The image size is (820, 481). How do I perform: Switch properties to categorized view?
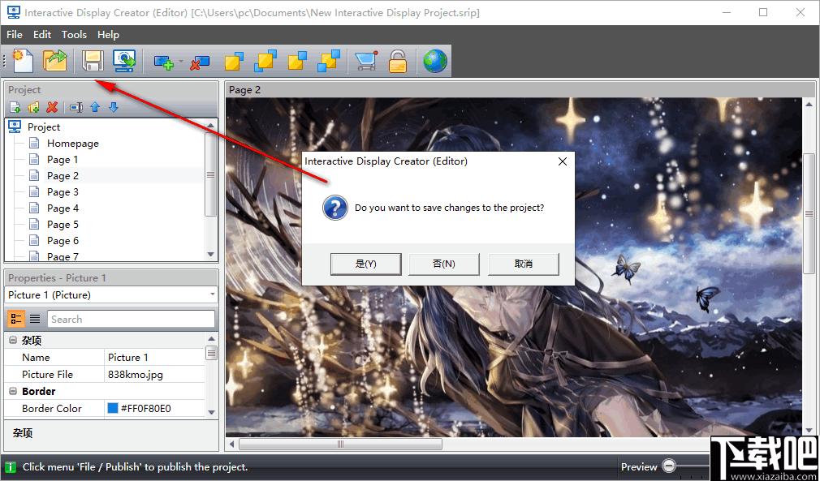pyautogui.click(x=16, y=319)
